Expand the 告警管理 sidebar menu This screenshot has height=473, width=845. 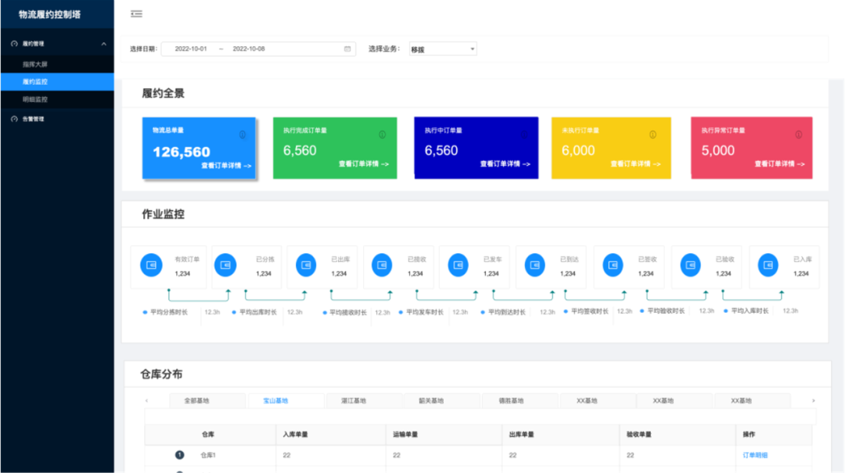(33, 119)
